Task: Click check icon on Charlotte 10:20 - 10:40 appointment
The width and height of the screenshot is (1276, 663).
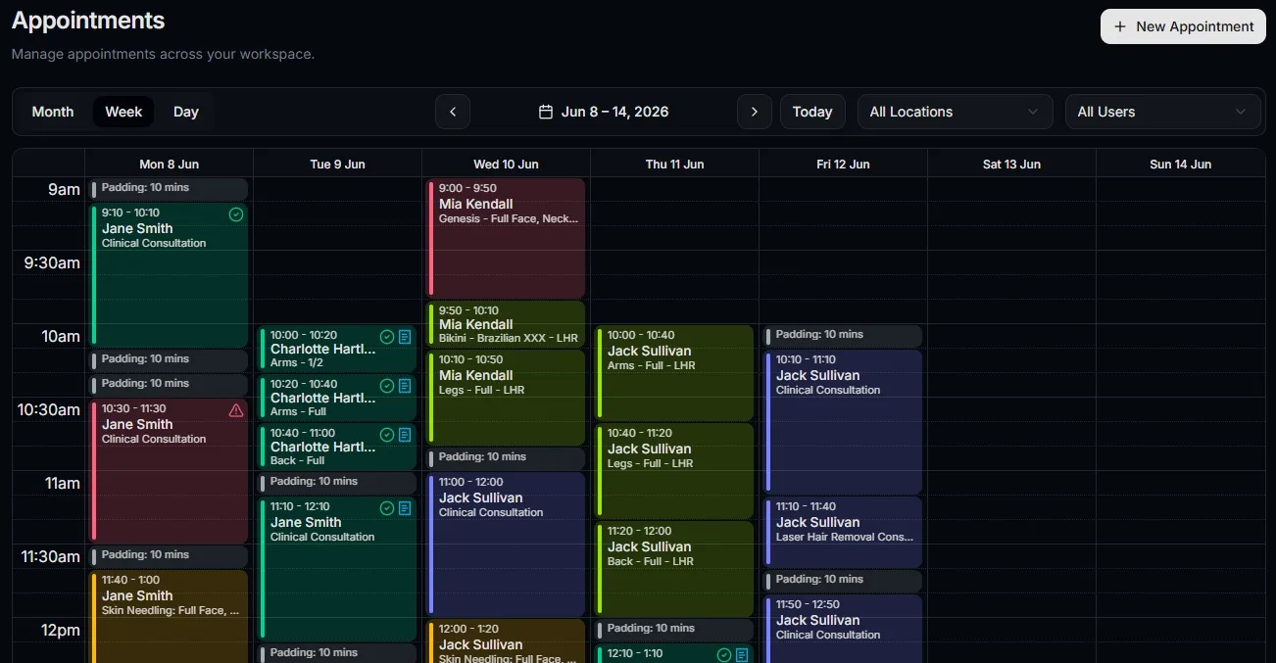Action: click(x=387, y=386)
